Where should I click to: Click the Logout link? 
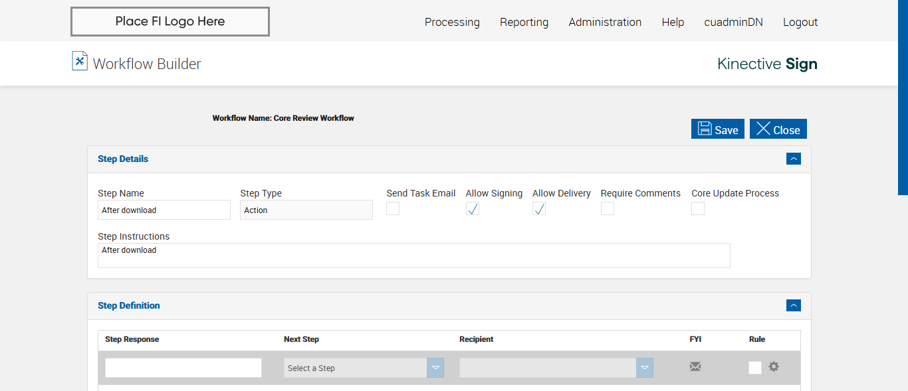tap(800, 22)
